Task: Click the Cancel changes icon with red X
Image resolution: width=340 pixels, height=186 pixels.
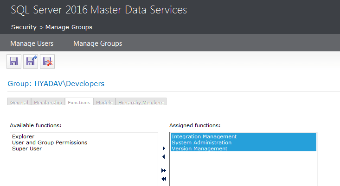Action: coord(47,62)
